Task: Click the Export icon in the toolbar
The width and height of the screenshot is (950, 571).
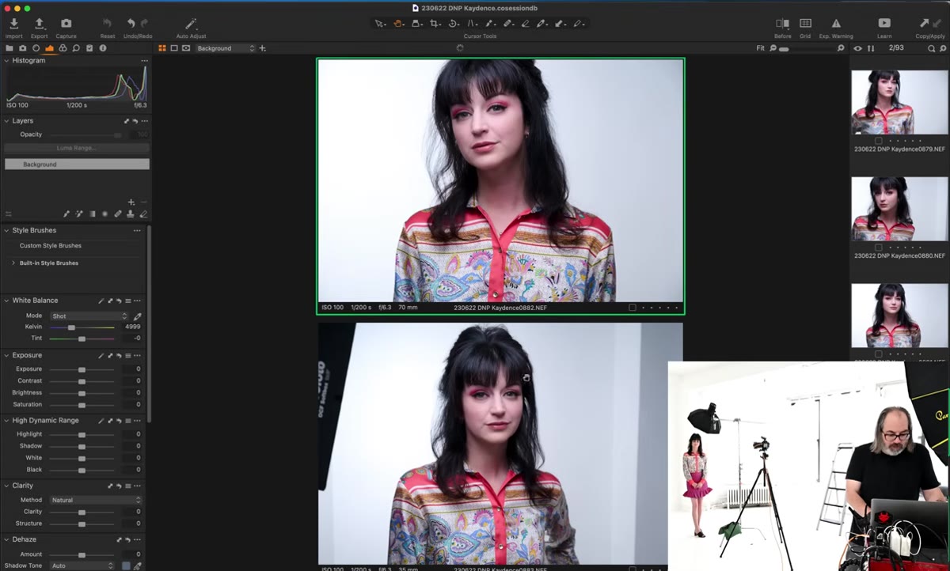Action: 40,25
